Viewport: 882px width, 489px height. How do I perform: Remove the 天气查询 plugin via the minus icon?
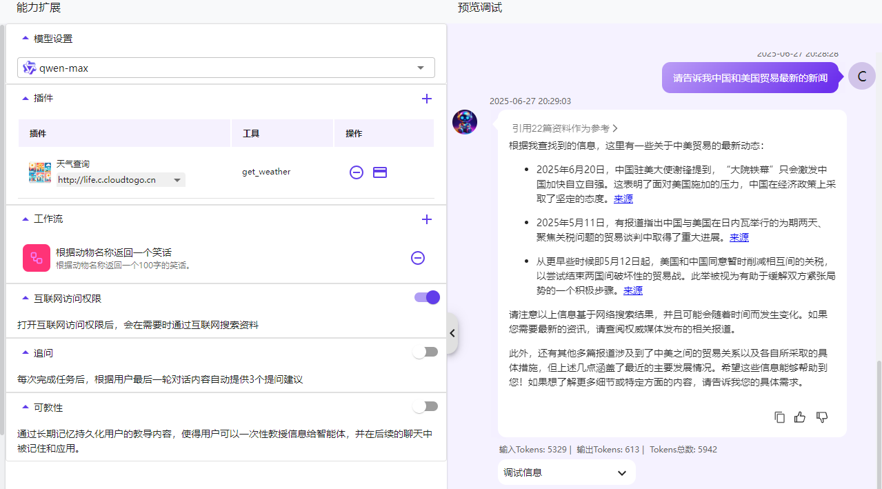click(357, 172)
